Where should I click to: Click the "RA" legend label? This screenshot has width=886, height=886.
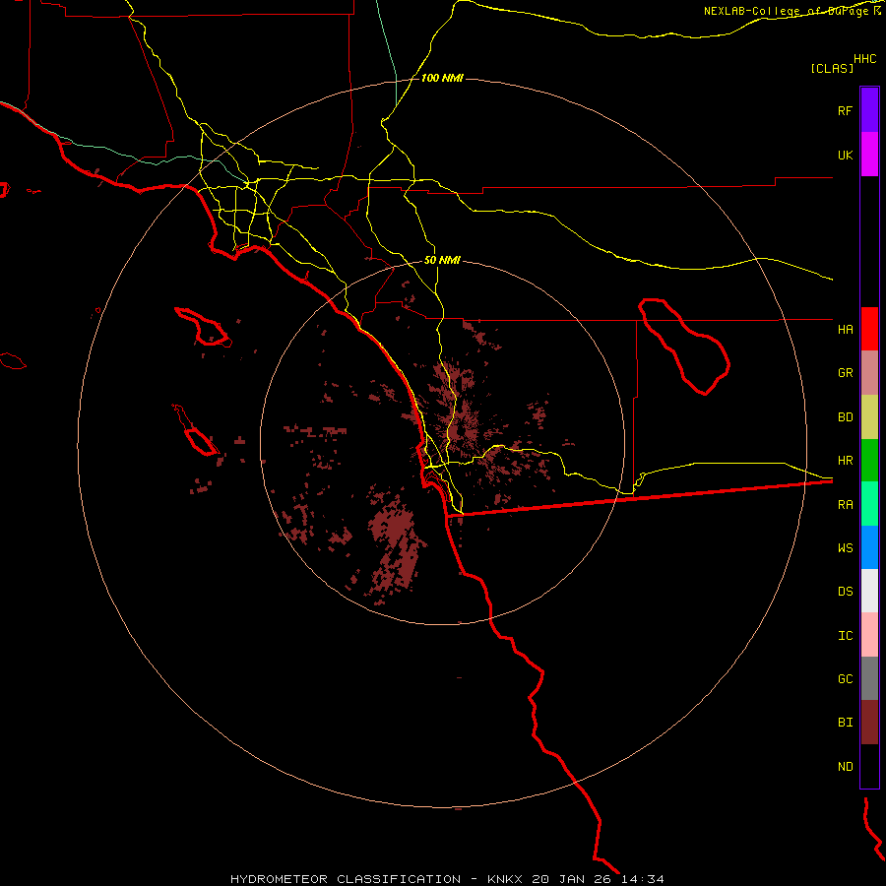tap(845, 505)
